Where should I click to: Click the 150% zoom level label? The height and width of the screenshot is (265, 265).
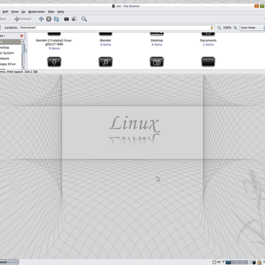coord(227,28)
